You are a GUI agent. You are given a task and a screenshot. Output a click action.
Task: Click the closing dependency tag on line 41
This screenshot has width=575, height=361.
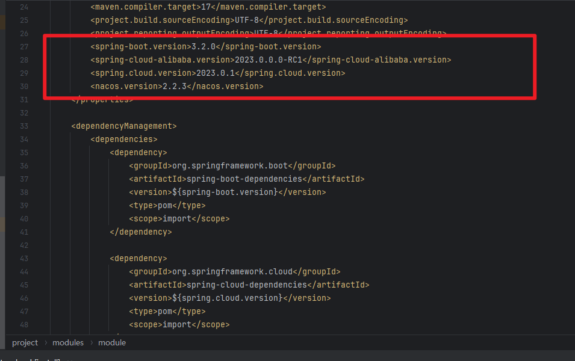click(141, 232)
